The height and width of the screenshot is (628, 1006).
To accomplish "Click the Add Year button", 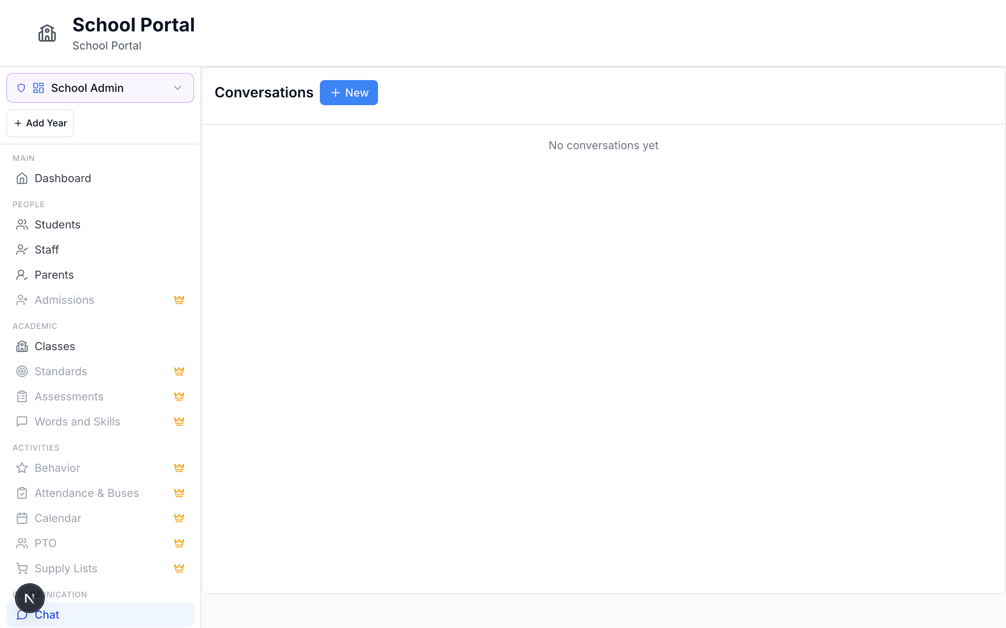I will point(40,123).
